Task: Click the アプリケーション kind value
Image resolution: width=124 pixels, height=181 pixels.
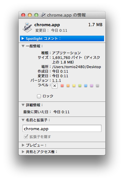Action: pyautogui.click(x=66, y=53)
